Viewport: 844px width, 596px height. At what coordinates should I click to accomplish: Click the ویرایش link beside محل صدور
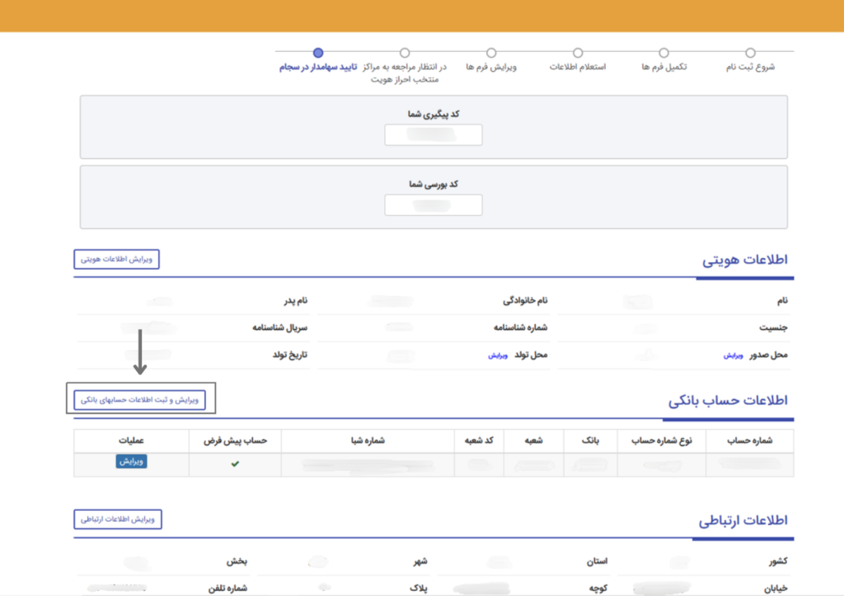point(734,355)
